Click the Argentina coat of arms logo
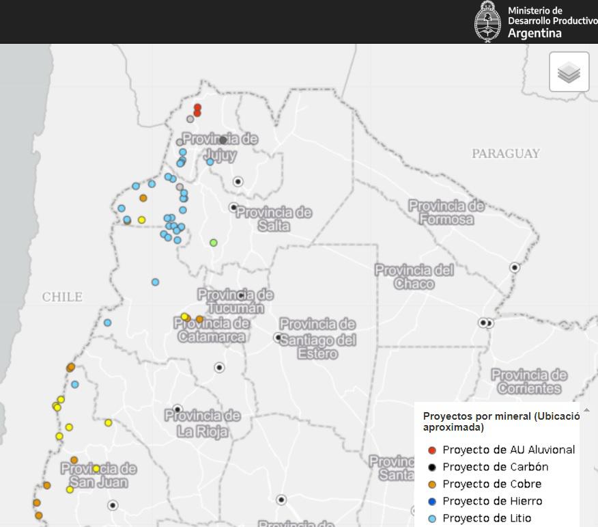Image resolution: width=598 pixels, height=527 pixels. click(x=487, y=22)
